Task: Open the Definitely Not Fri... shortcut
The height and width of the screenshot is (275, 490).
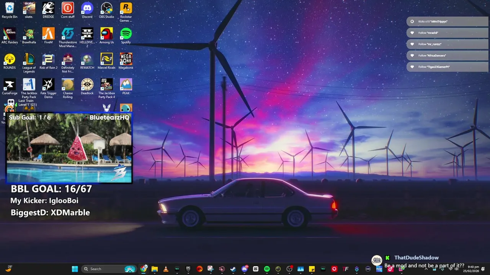Action: click(x=68, y=63)
